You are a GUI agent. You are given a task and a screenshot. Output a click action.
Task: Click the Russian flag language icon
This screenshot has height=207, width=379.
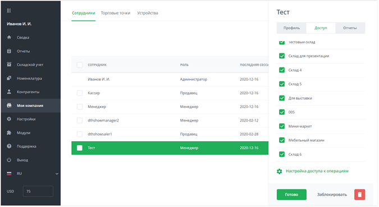pyautogui.click(x=9, y=174)
